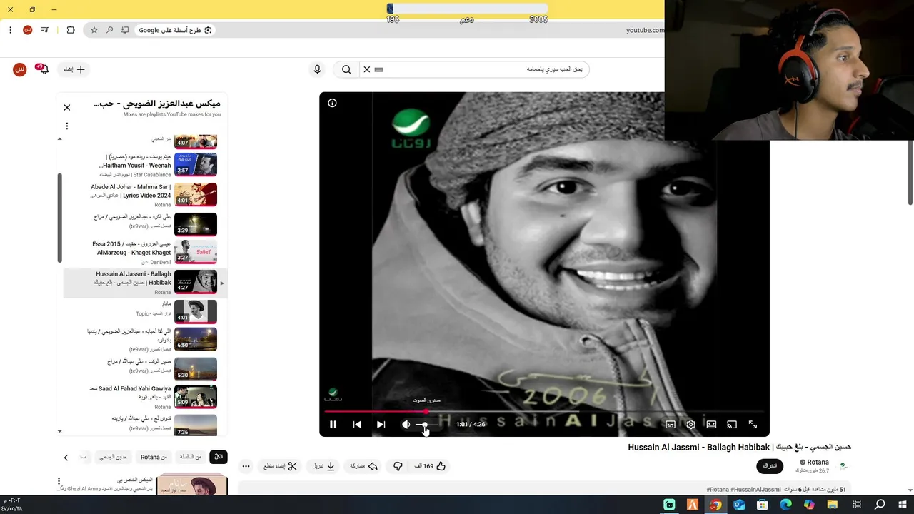Select the active 'الكل' filter chip
914x514 pixels.
point(219,457)
